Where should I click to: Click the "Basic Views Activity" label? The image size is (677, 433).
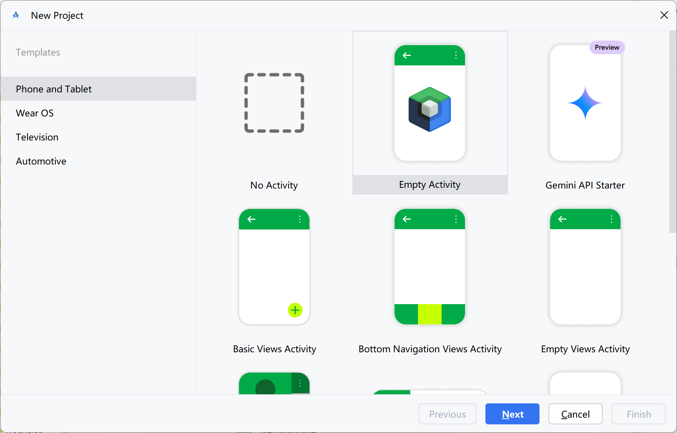tap(275, 349)
